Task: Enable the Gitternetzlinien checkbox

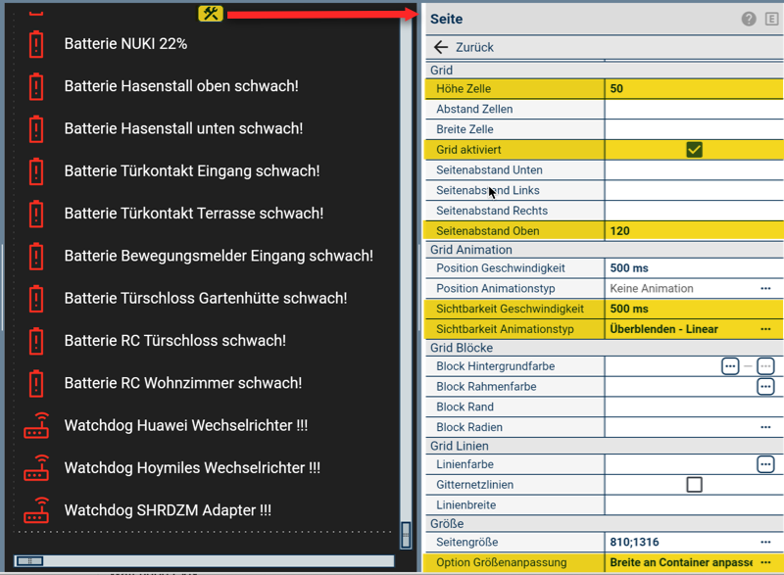Action: tap(694, 485)
